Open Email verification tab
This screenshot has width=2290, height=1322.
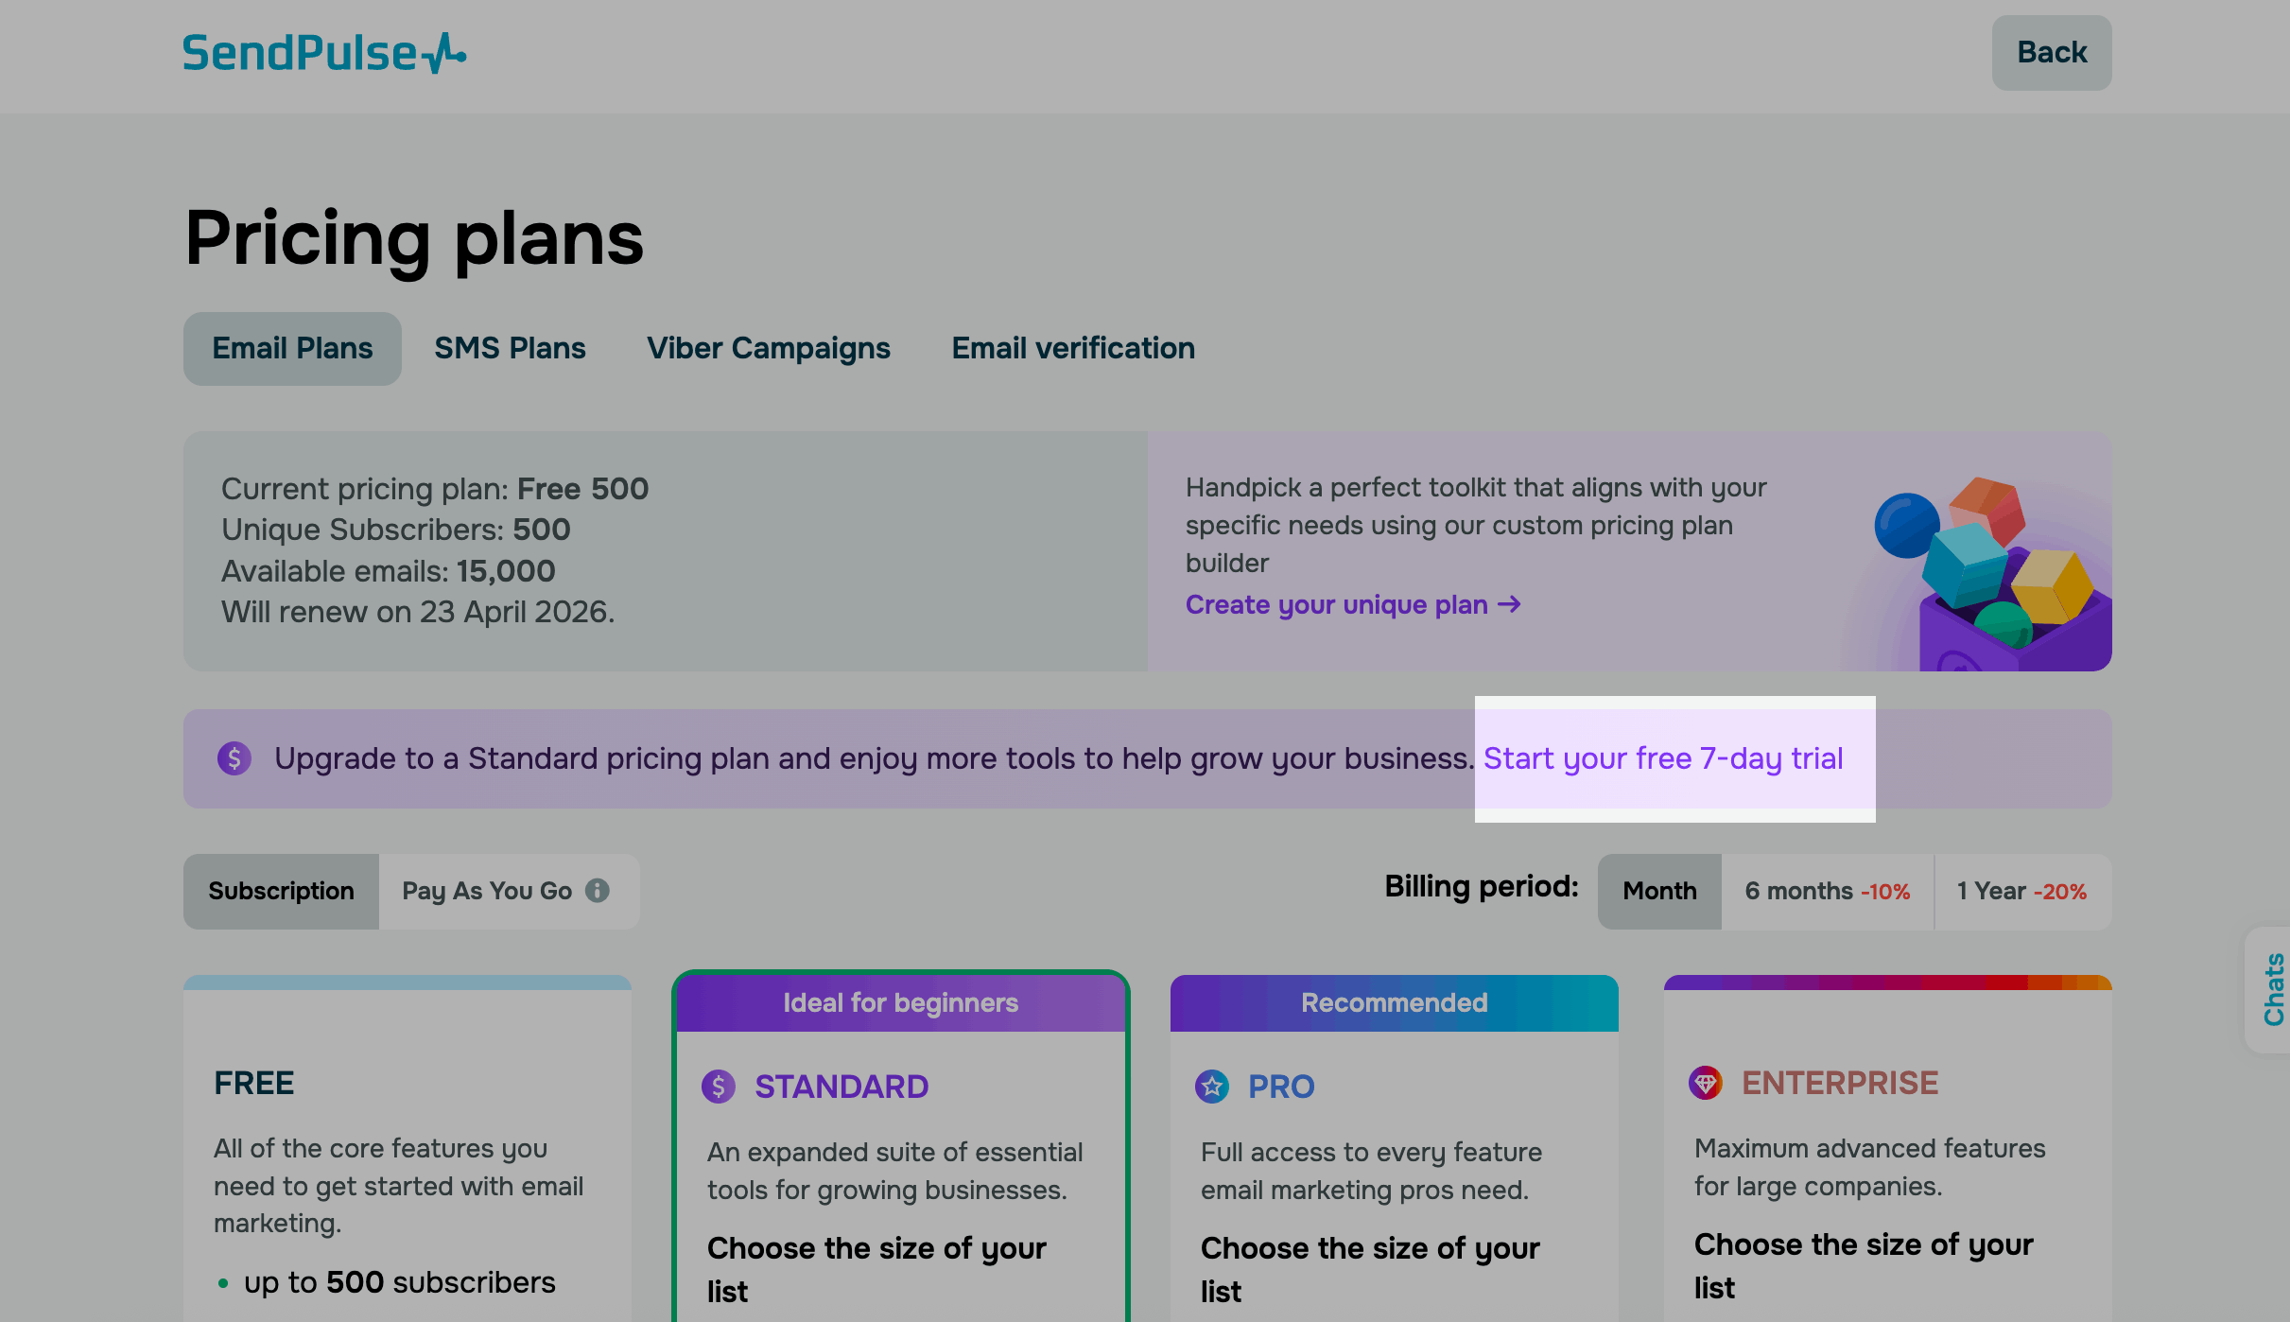pos(1073,348)
